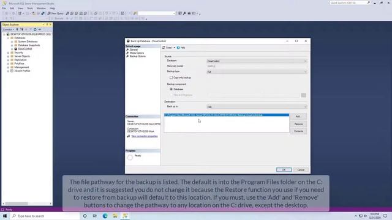The height and width of the screenshot is (220, 392).
Task: Click Contents button
Action: (298, 131)
